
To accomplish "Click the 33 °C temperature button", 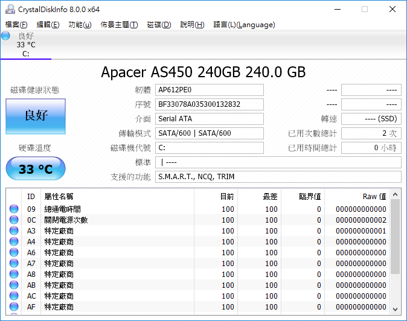I will [36, 168].
